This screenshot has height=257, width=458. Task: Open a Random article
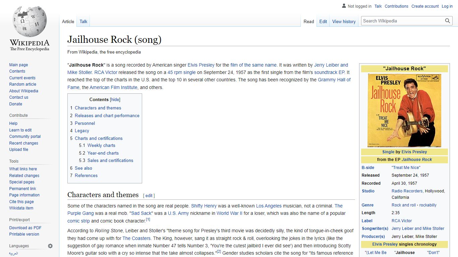[x=22, y=84]
